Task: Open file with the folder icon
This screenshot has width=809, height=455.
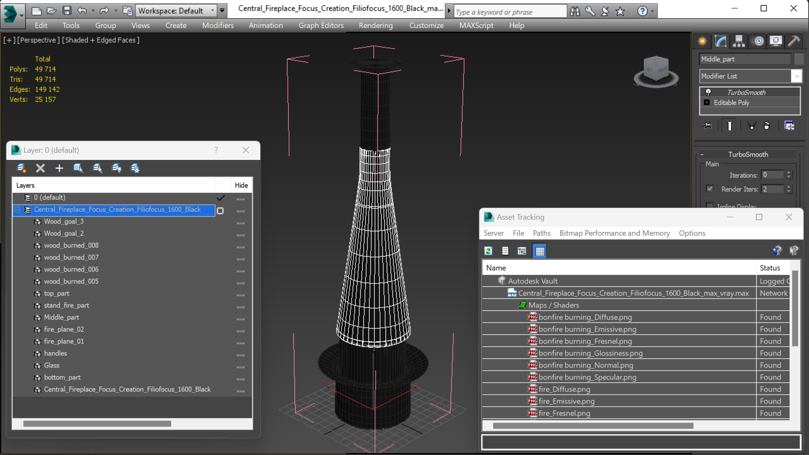Action: (x=51, y=11)
